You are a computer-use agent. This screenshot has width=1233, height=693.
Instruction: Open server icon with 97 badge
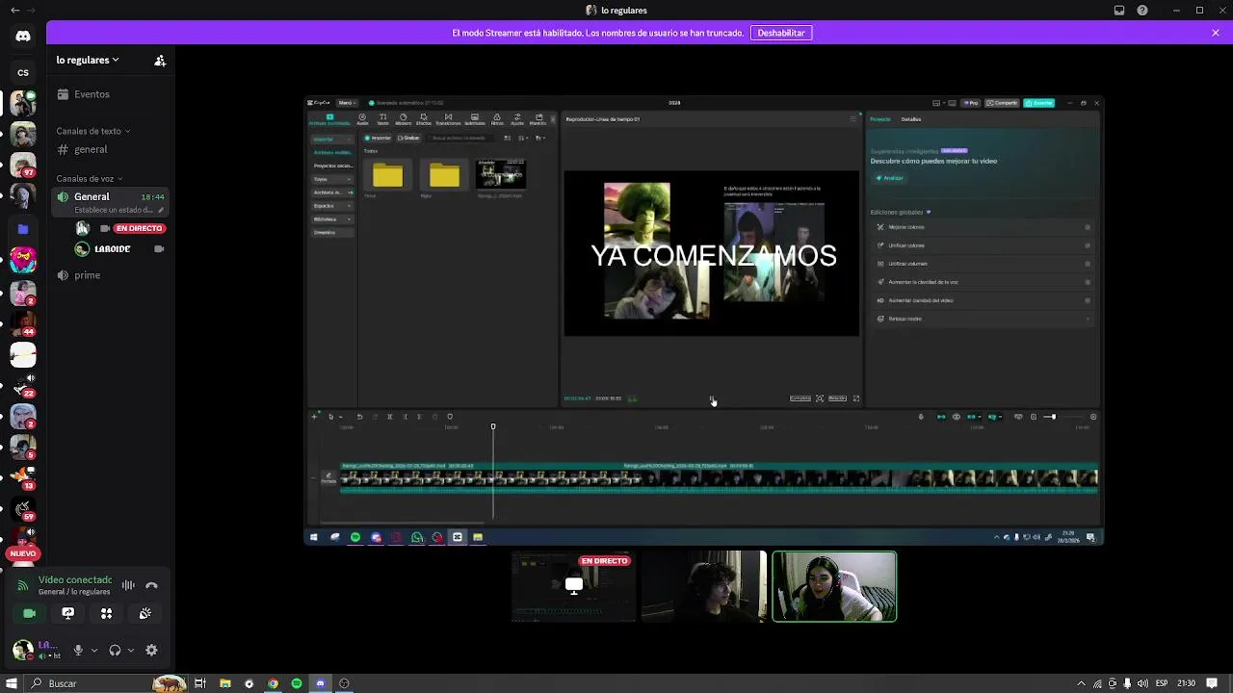23,165
